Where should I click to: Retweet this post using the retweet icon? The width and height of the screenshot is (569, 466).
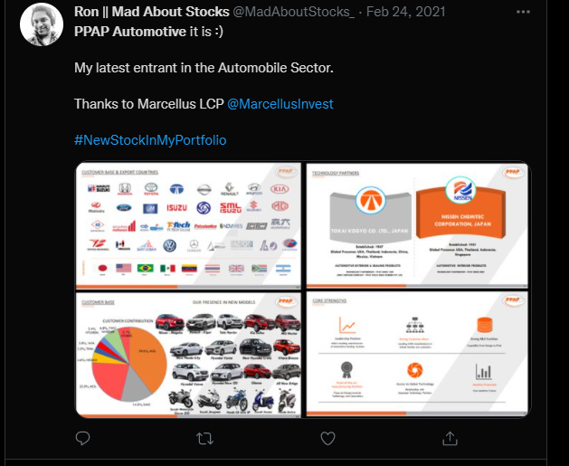(x=204, y=439)
